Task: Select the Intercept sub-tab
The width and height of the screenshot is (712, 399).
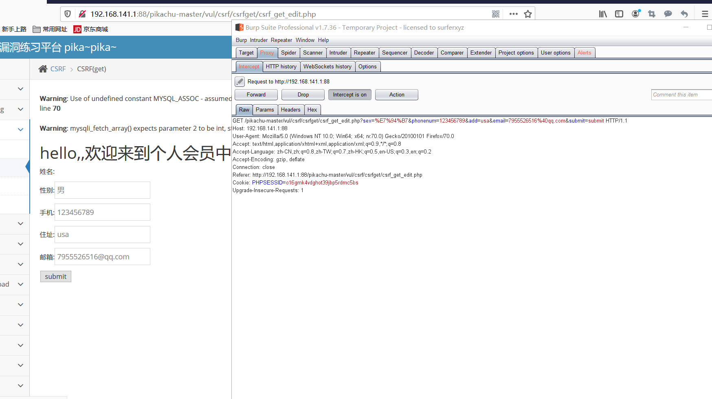Action: pyautogui.click(x=249, y=67)
